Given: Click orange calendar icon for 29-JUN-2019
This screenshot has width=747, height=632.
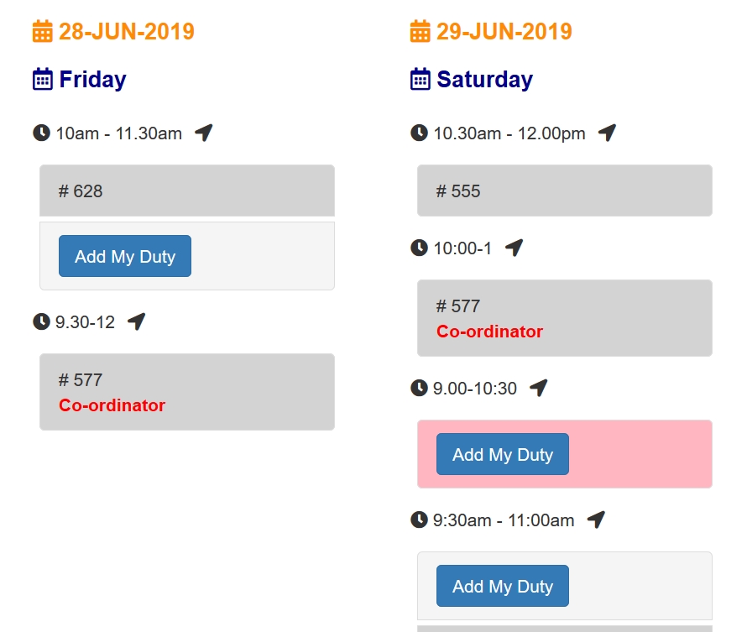Looking at the screenshot, I should click(x=420, y=32).
